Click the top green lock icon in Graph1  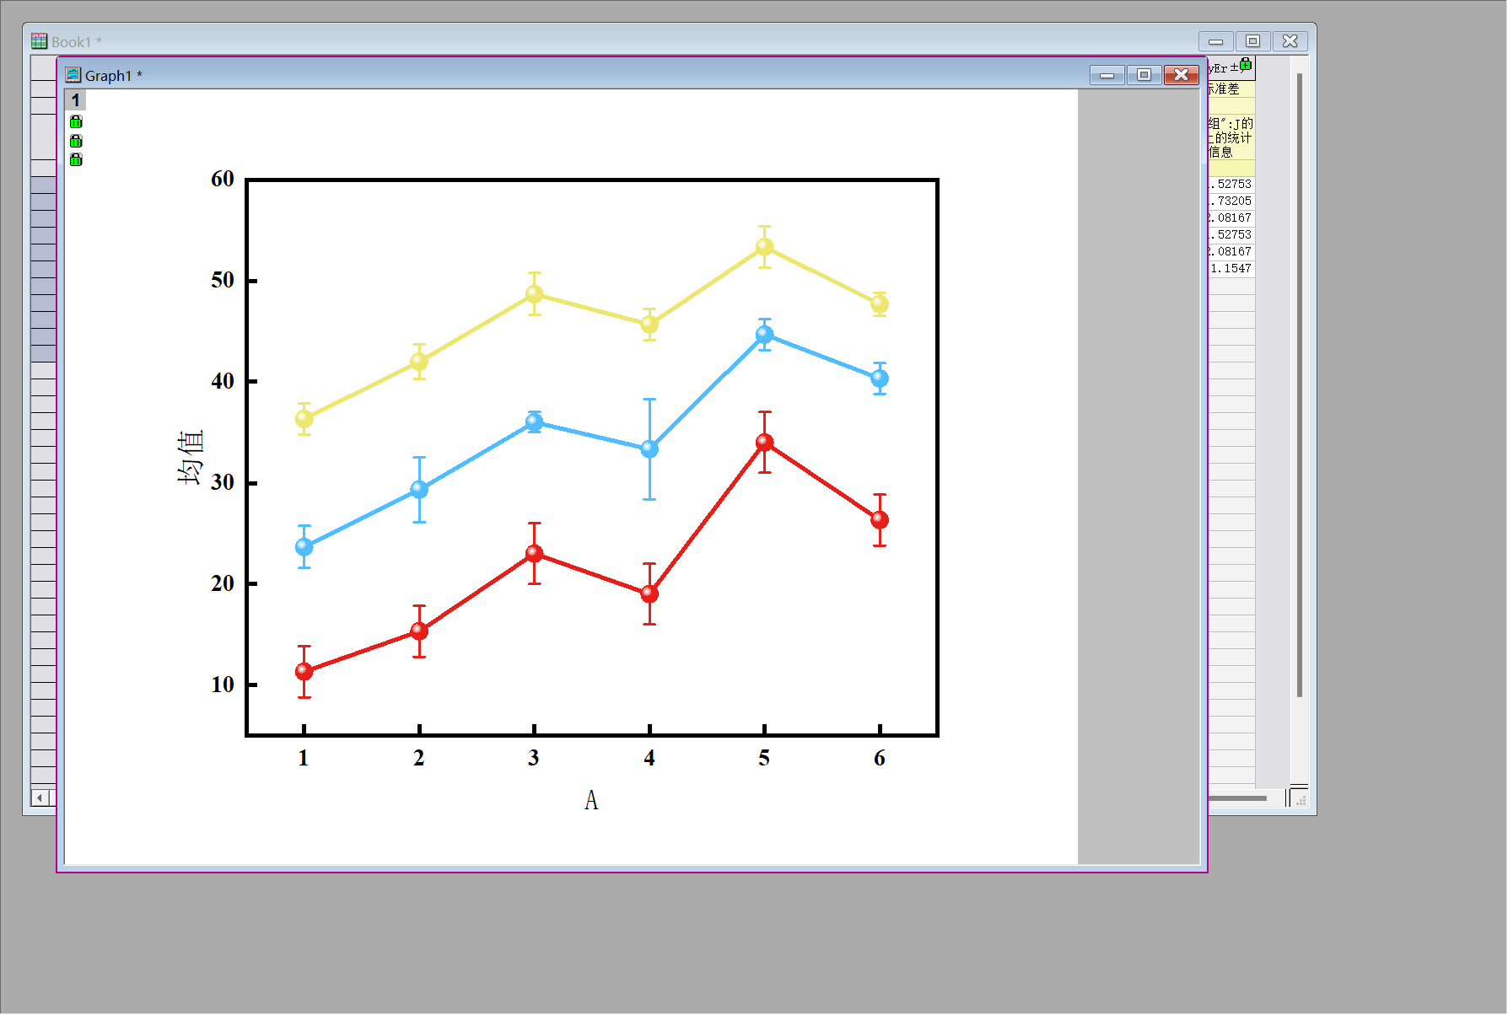[76, 122]
